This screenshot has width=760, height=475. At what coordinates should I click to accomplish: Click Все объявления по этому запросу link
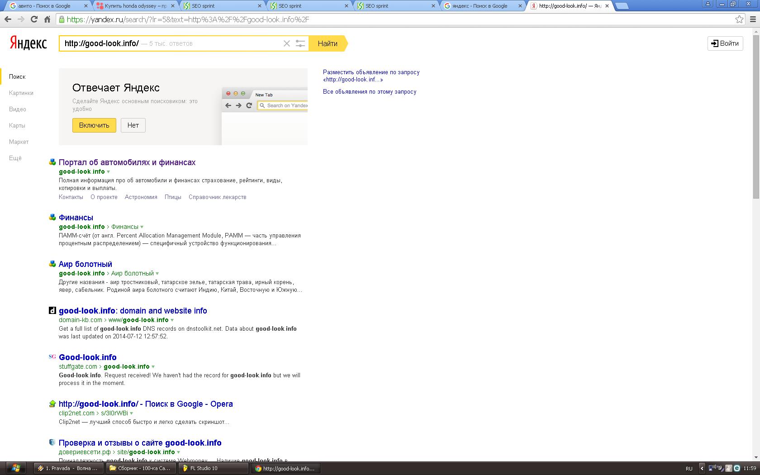point(370,91)
